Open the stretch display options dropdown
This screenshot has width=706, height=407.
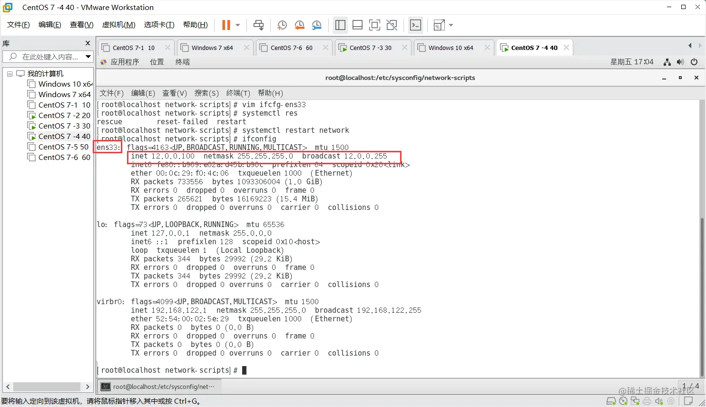451,25
